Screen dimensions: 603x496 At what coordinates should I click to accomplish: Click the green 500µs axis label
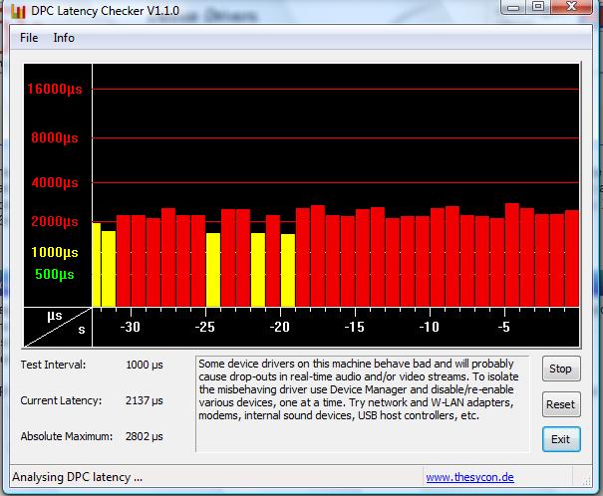click(55, 274)
